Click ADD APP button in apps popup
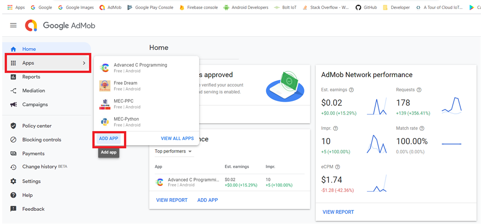481x224 pixels. point(109,139)
